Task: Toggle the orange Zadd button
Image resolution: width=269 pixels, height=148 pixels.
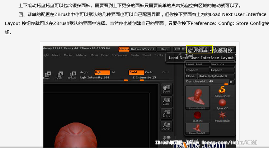Action: 136,72
